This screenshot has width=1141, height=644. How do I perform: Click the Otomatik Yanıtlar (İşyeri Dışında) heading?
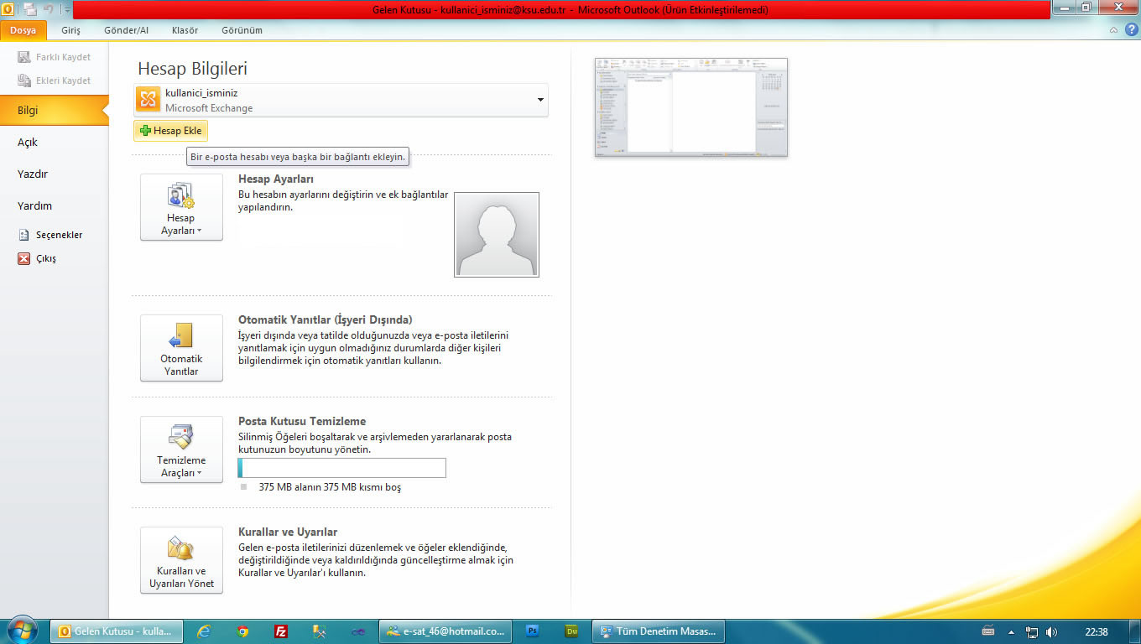(326, 319)
